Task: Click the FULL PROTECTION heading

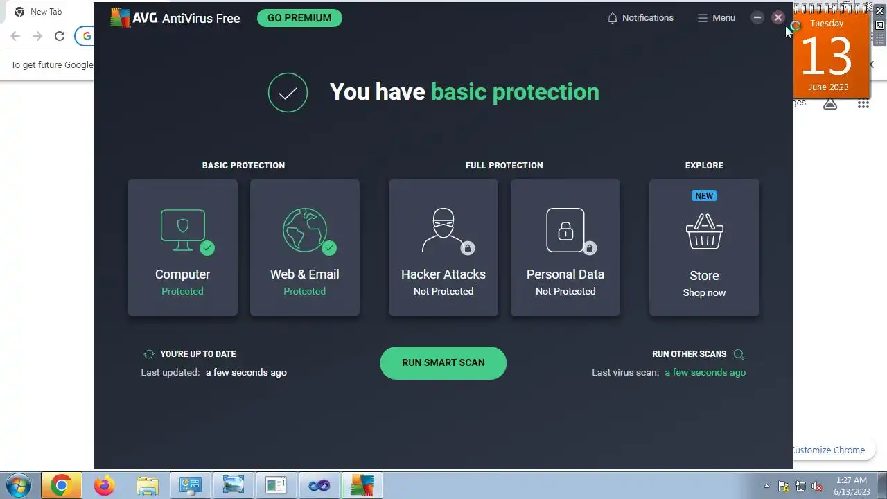Action: tap(504, 166)
